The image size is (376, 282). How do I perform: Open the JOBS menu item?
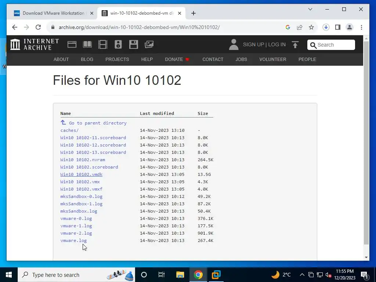pos(241,59)
